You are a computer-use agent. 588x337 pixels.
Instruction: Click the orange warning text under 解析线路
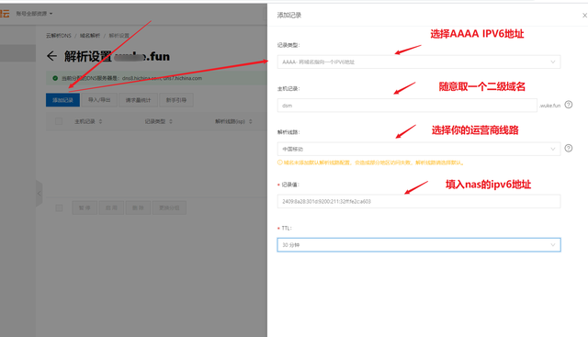coord(374,163)
